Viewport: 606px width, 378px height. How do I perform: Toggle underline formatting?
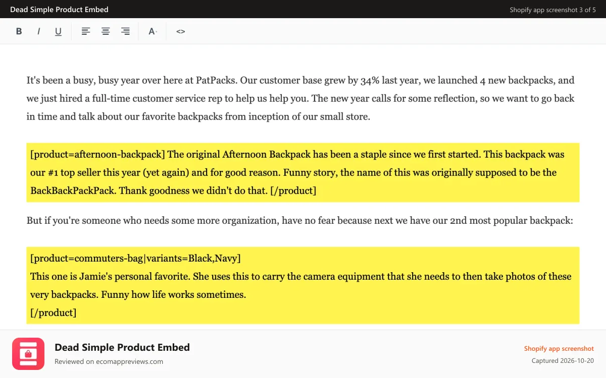[x=58, y=31]
